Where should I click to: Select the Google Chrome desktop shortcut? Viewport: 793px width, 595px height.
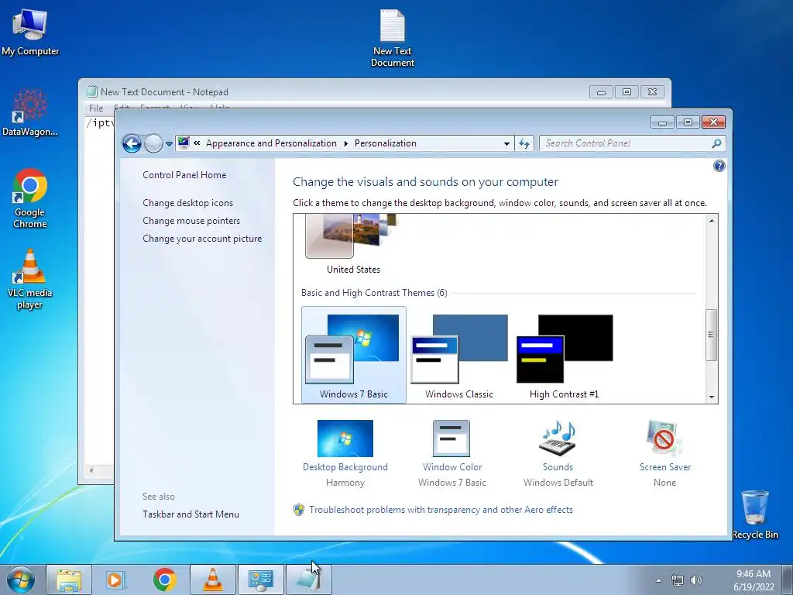pyautogui.click(x=30, y=198)
